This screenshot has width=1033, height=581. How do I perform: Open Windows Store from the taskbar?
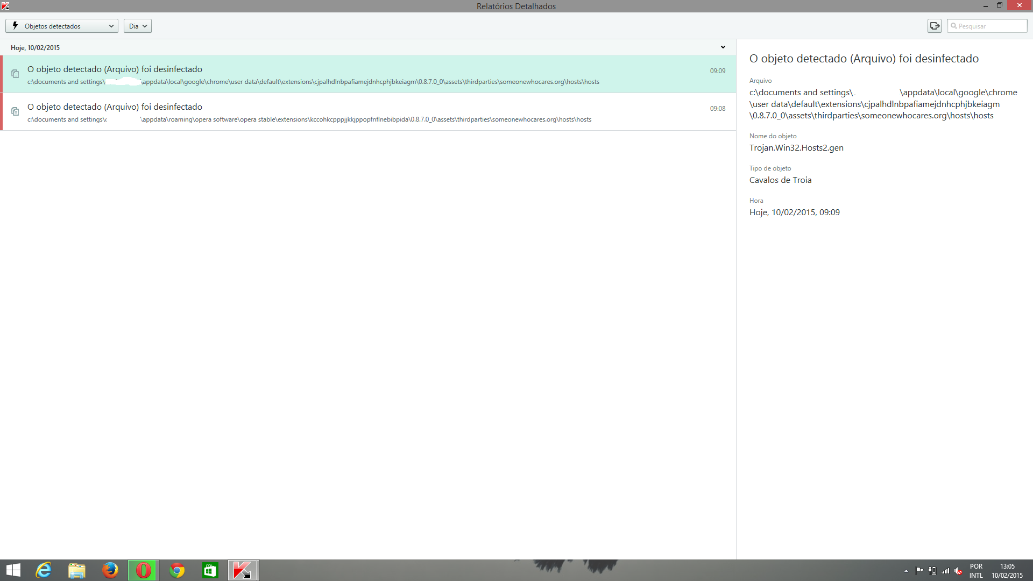[210, 570]
